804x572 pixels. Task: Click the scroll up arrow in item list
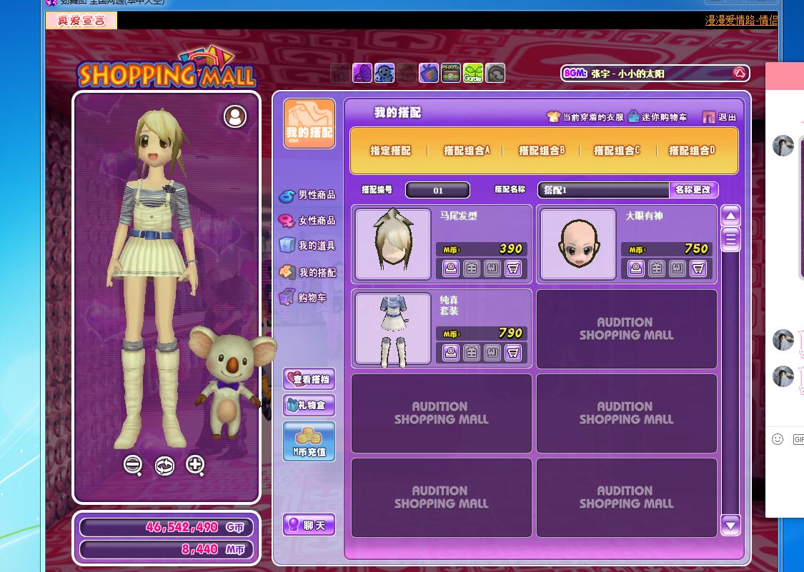tap(730, 216)
